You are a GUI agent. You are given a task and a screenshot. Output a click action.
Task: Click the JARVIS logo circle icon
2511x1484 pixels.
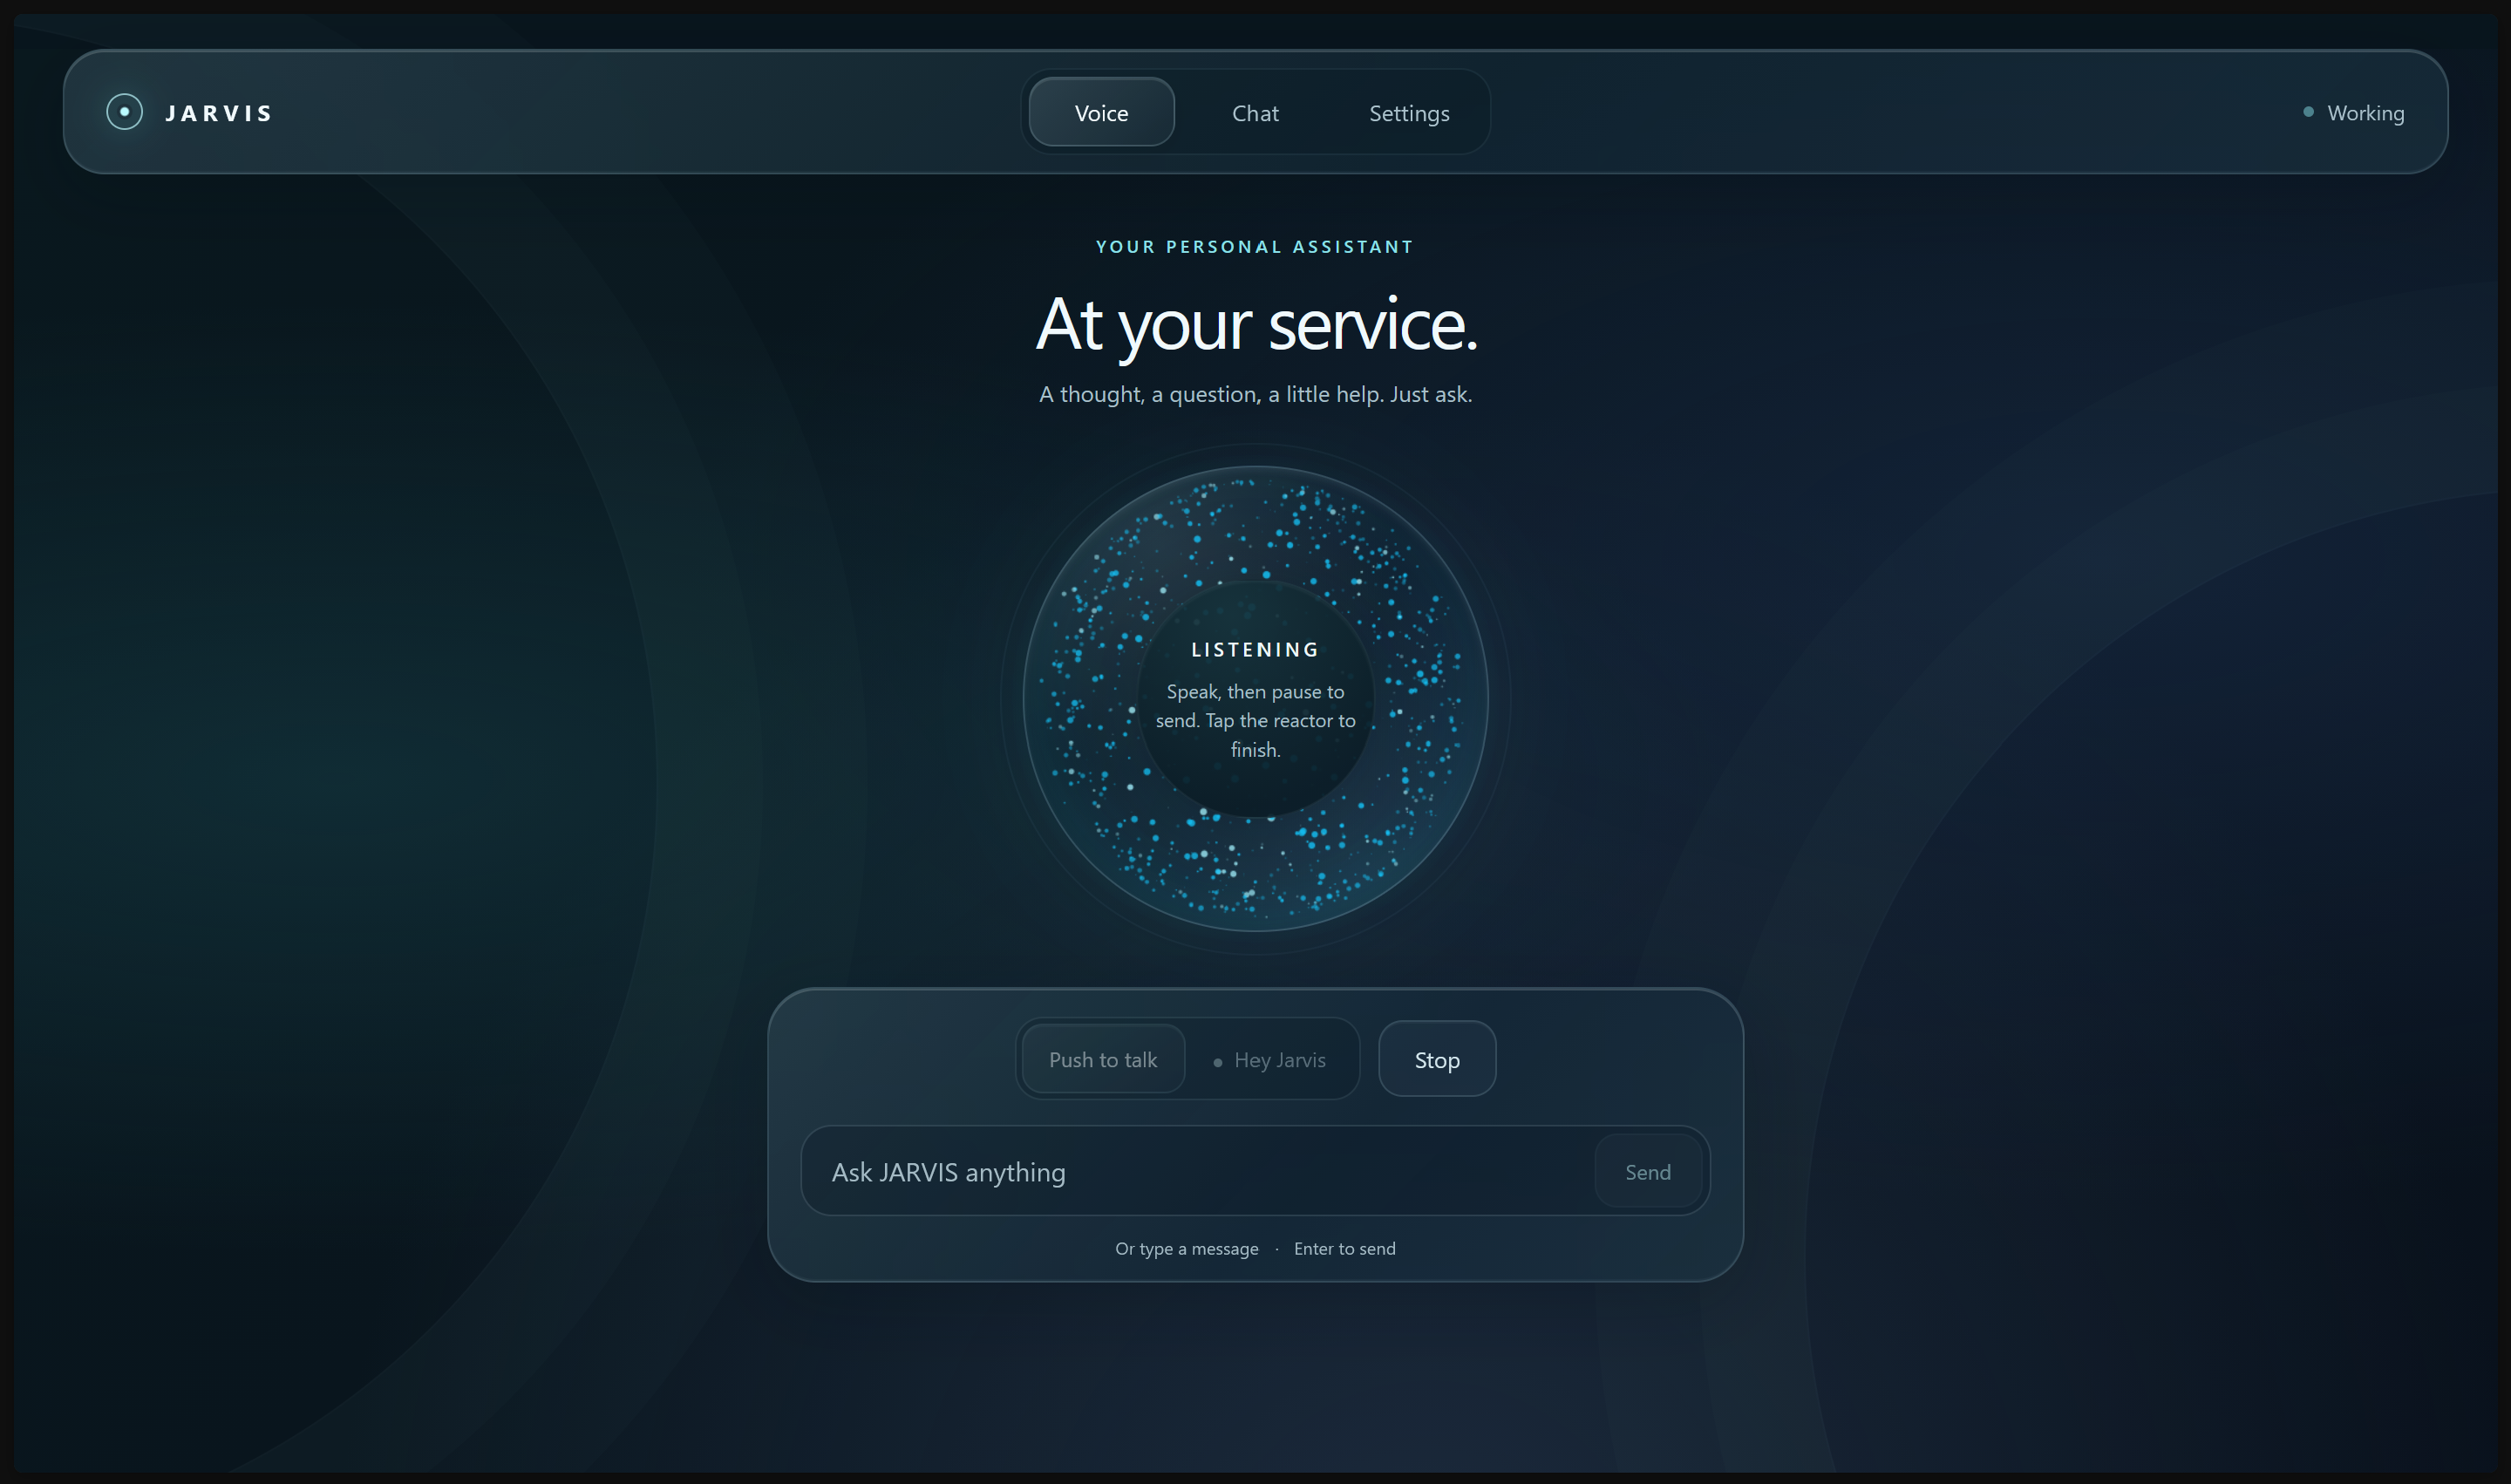pyautogui.click(x=124, y=112)
